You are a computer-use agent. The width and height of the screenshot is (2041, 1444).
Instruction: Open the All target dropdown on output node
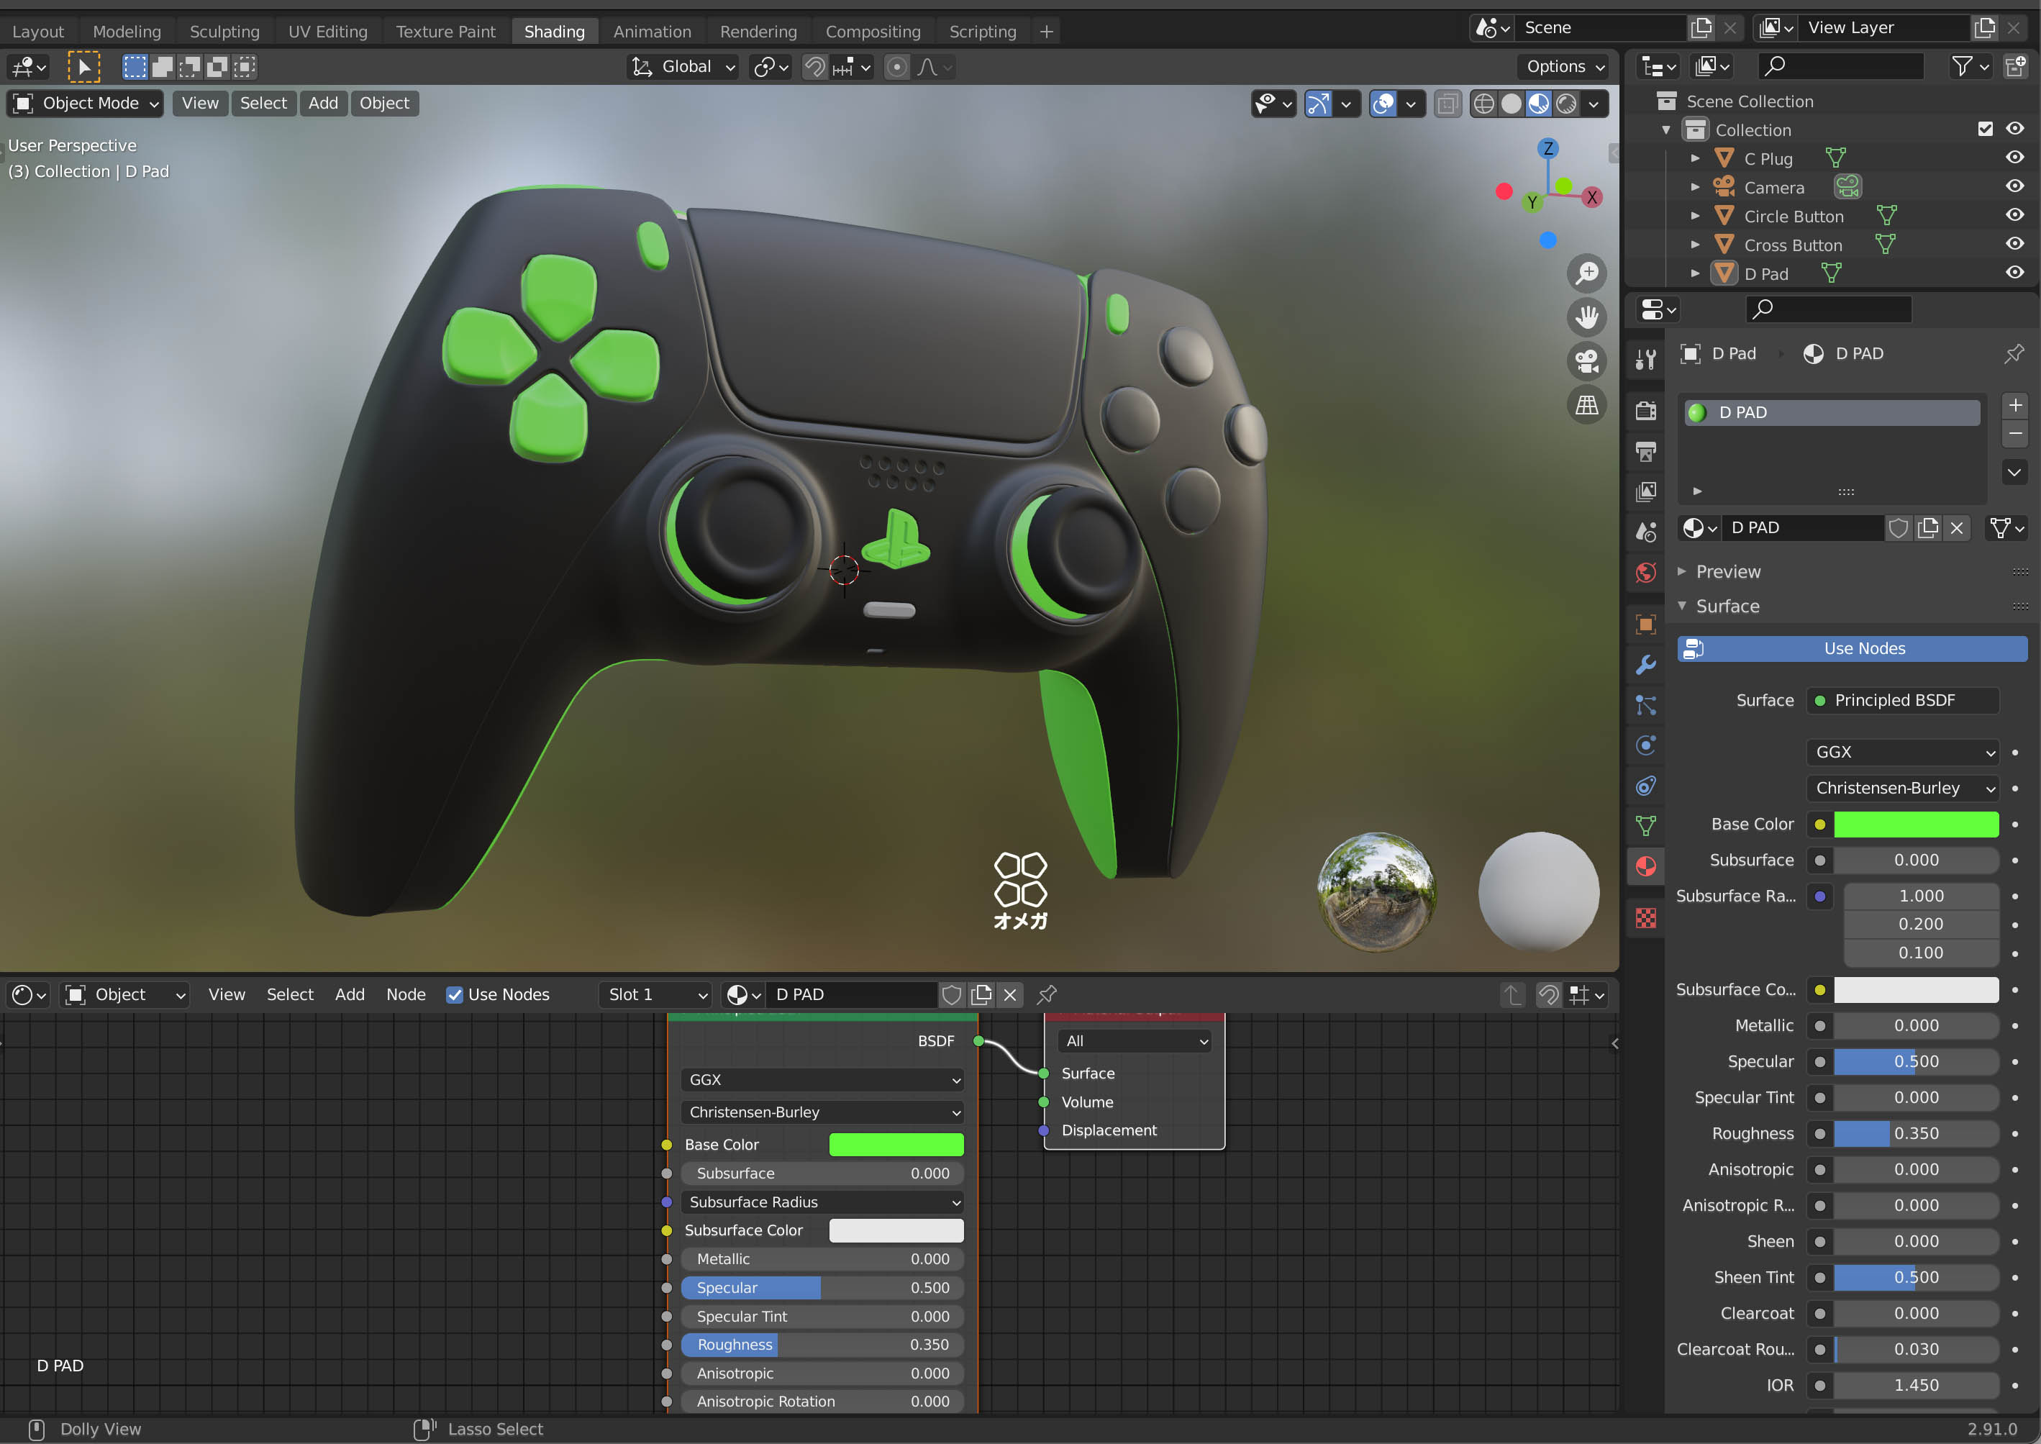tap(1135, 1041)
